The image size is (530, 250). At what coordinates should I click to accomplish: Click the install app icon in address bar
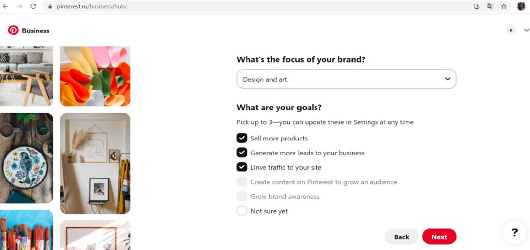point(477,6)
